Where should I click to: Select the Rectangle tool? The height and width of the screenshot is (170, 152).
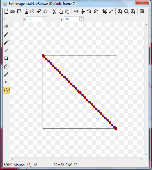(6, 58)
